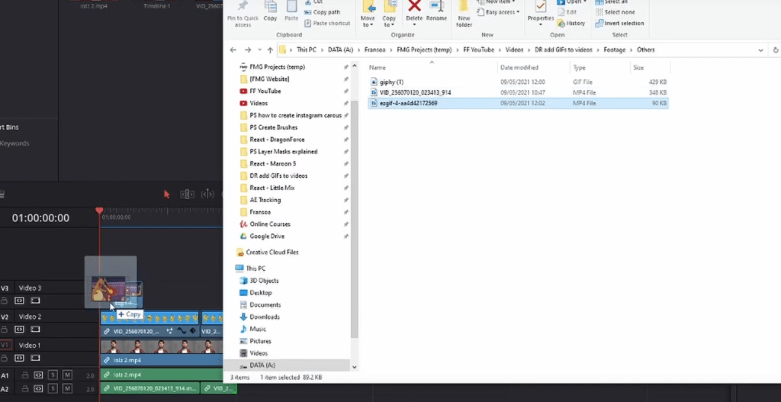Click the red playhead on timeline ruler

pyautogui.click(x=100, y=211)
